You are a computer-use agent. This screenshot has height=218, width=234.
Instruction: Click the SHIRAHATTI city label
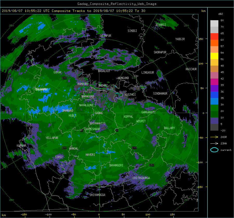[x=97, y=123]
